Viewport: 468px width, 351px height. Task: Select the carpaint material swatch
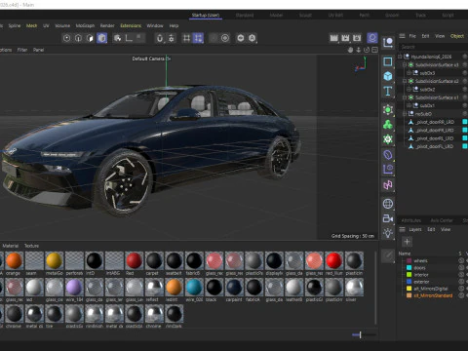(x=234, y=288)
